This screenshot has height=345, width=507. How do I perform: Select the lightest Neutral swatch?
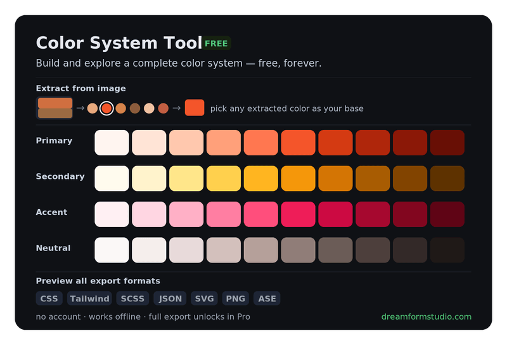pos(112,250)
